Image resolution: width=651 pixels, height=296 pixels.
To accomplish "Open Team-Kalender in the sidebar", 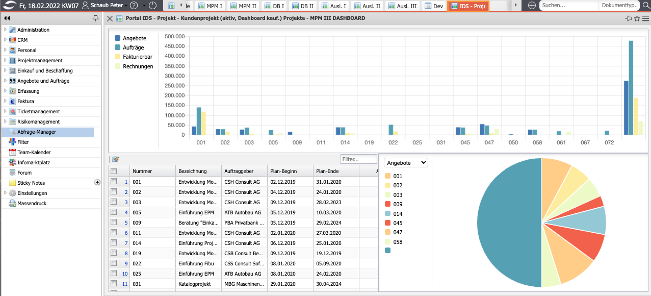I will point(34,152).
